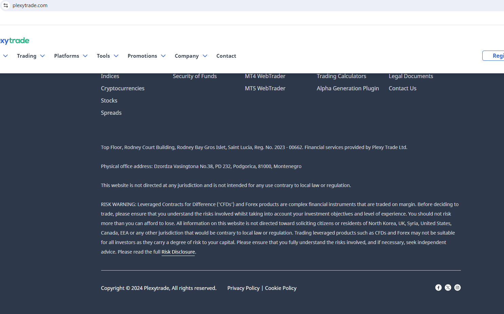Open the Instagram social icon
The image size is (504, 314).
(458, 288)
